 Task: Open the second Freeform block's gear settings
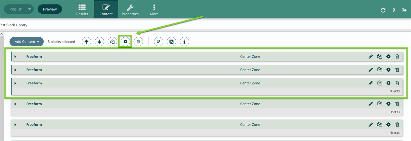(x=388, y=70)
